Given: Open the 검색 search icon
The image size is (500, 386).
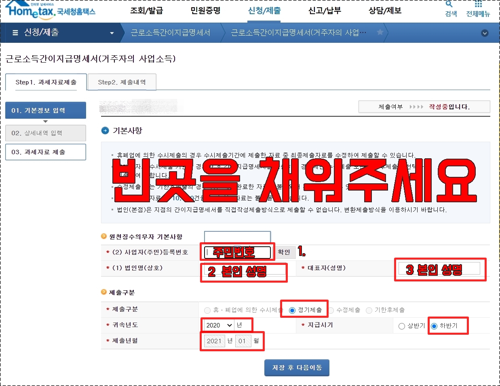Looking at the screenshot, I should point(449,4).
